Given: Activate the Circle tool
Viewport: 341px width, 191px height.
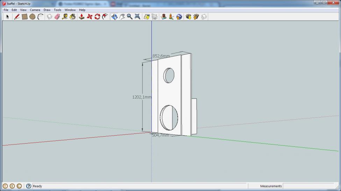Looking at the screenshot, I should 33,17.
